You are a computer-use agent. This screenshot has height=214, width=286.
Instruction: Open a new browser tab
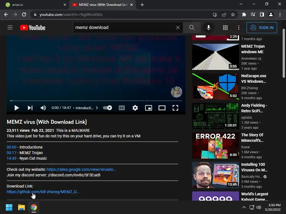142,5
